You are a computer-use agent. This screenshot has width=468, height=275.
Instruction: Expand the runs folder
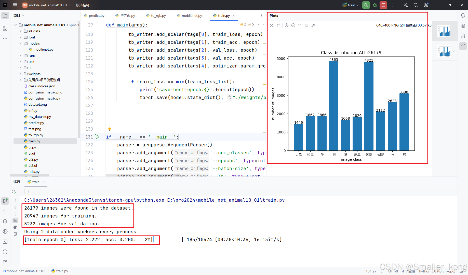(20, 56)
